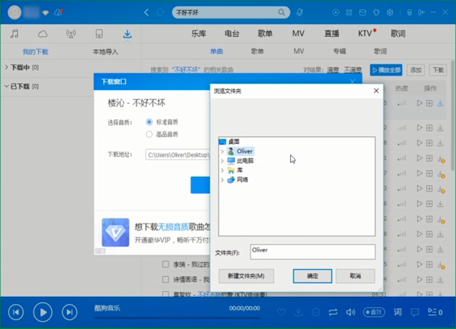Open the skin shirt icon
The width and height of the screenshot is (456, 329).
click(376, 12)
